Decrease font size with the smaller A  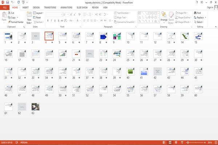click(74, 15)
